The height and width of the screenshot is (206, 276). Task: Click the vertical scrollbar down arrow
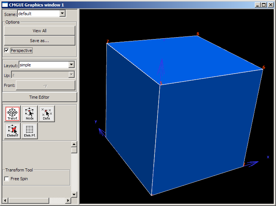[74, 195]
